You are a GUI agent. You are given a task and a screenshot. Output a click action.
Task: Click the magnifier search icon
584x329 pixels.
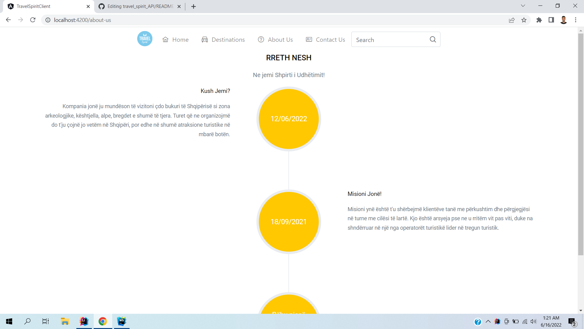pos(433,39)
